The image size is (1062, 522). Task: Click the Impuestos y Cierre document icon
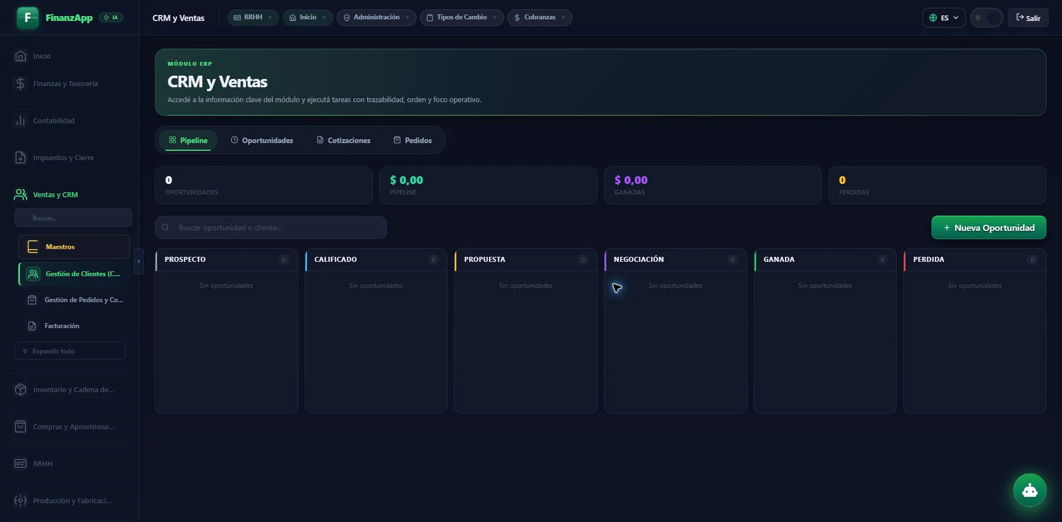pos(20,157)
